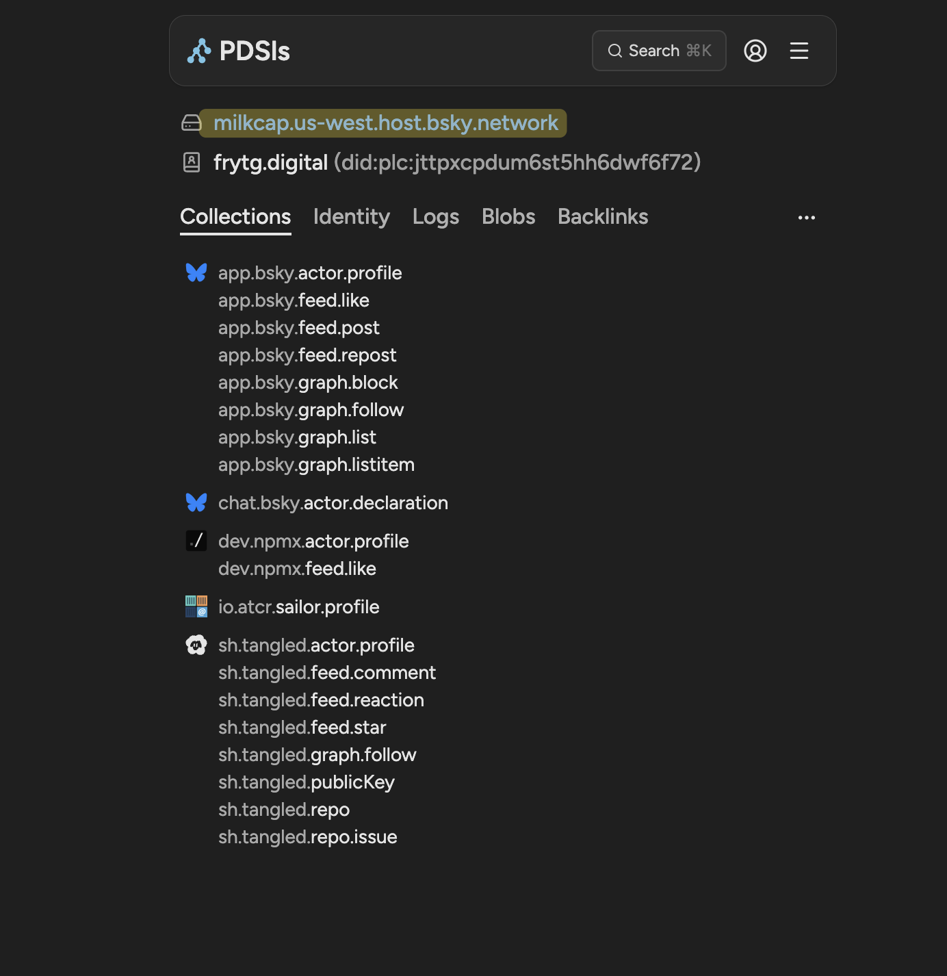Click the ATCR icon beside io.atcr.sailor.profile
Screen dimensions: 947x976
pyautogui.click(x=196, y=606)
